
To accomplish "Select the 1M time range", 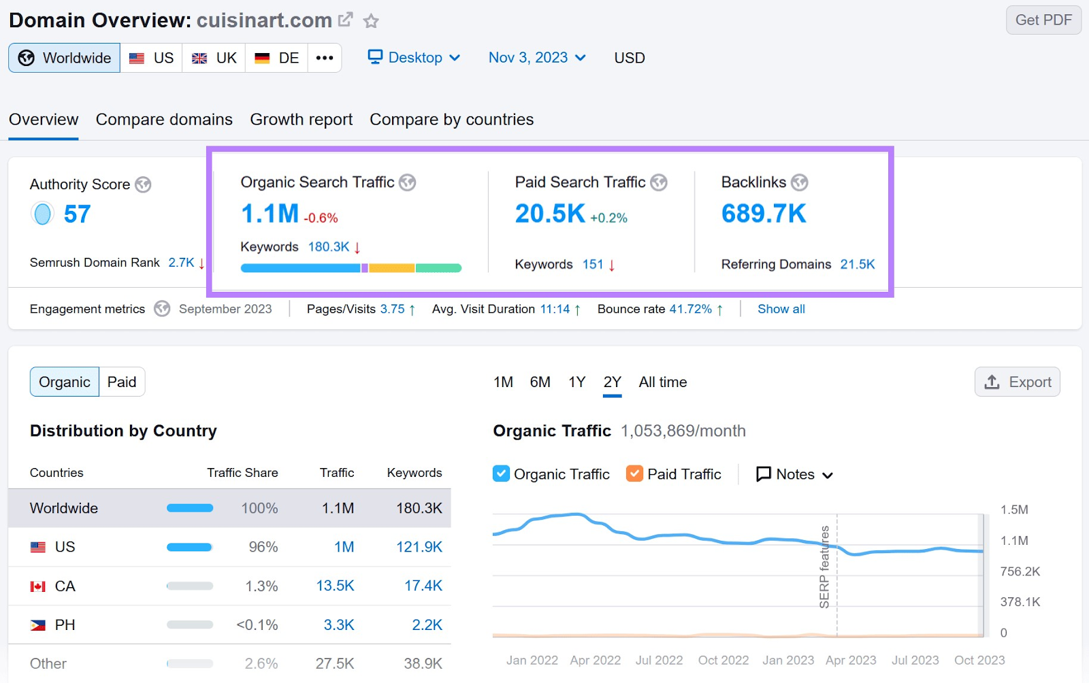I will (503, 382).
